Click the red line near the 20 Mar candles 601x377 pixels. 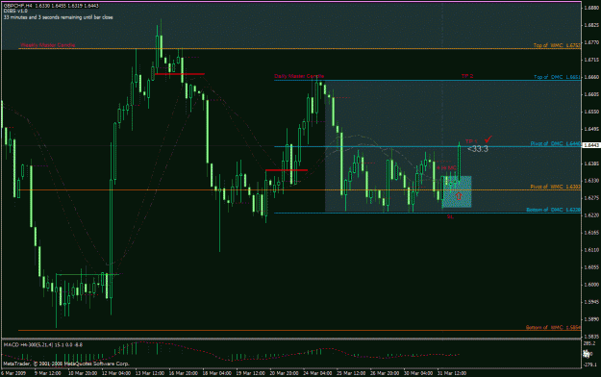pos(287,170)
